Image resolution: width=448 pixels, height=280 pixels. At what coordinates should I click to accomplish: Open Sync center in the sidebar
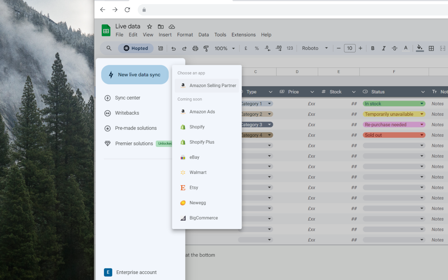point(128,98)
